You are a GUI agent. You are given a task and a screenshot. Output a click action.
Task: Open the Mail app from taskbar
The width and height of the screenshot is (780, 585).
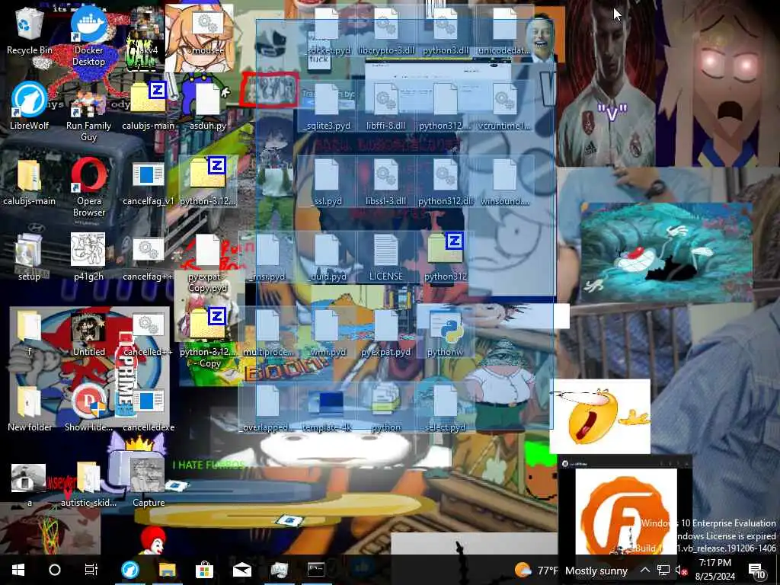(x=241, y=570)
